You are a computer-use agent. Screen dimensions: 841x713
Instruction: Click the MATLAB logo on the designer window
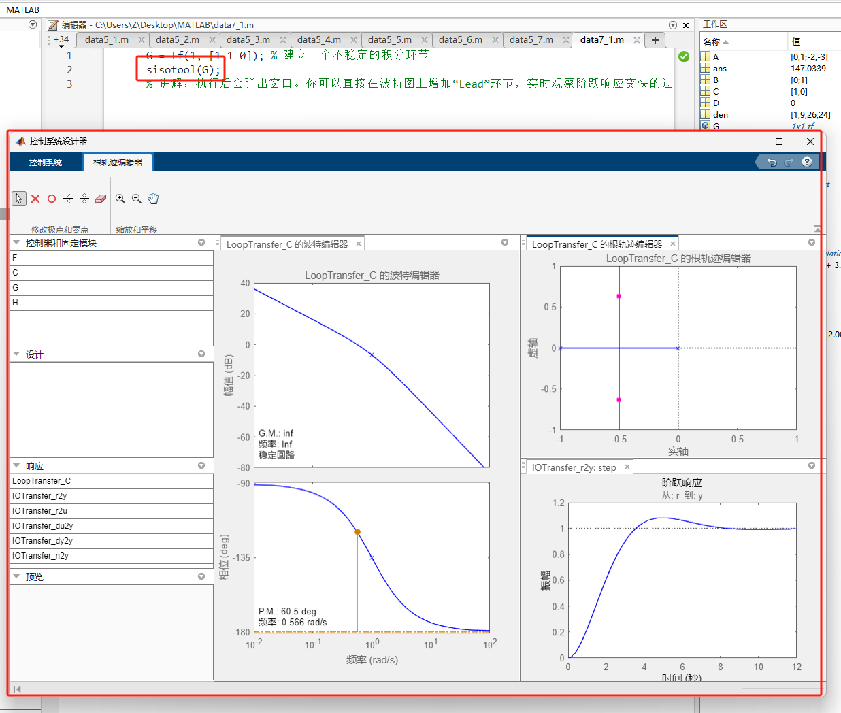[x=20, y=141]
